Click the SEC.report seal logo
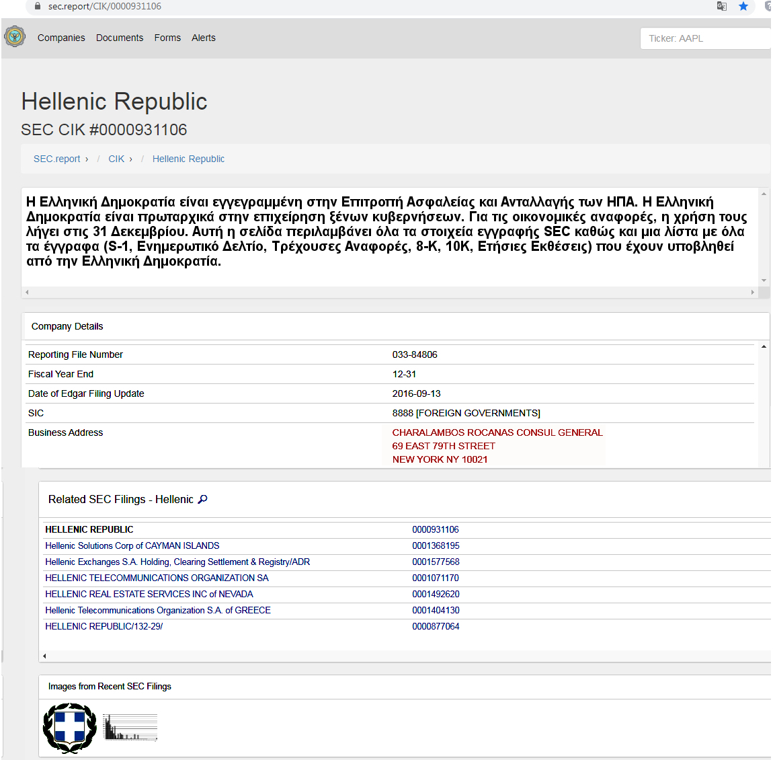773x760 pixels. point(15,37)
